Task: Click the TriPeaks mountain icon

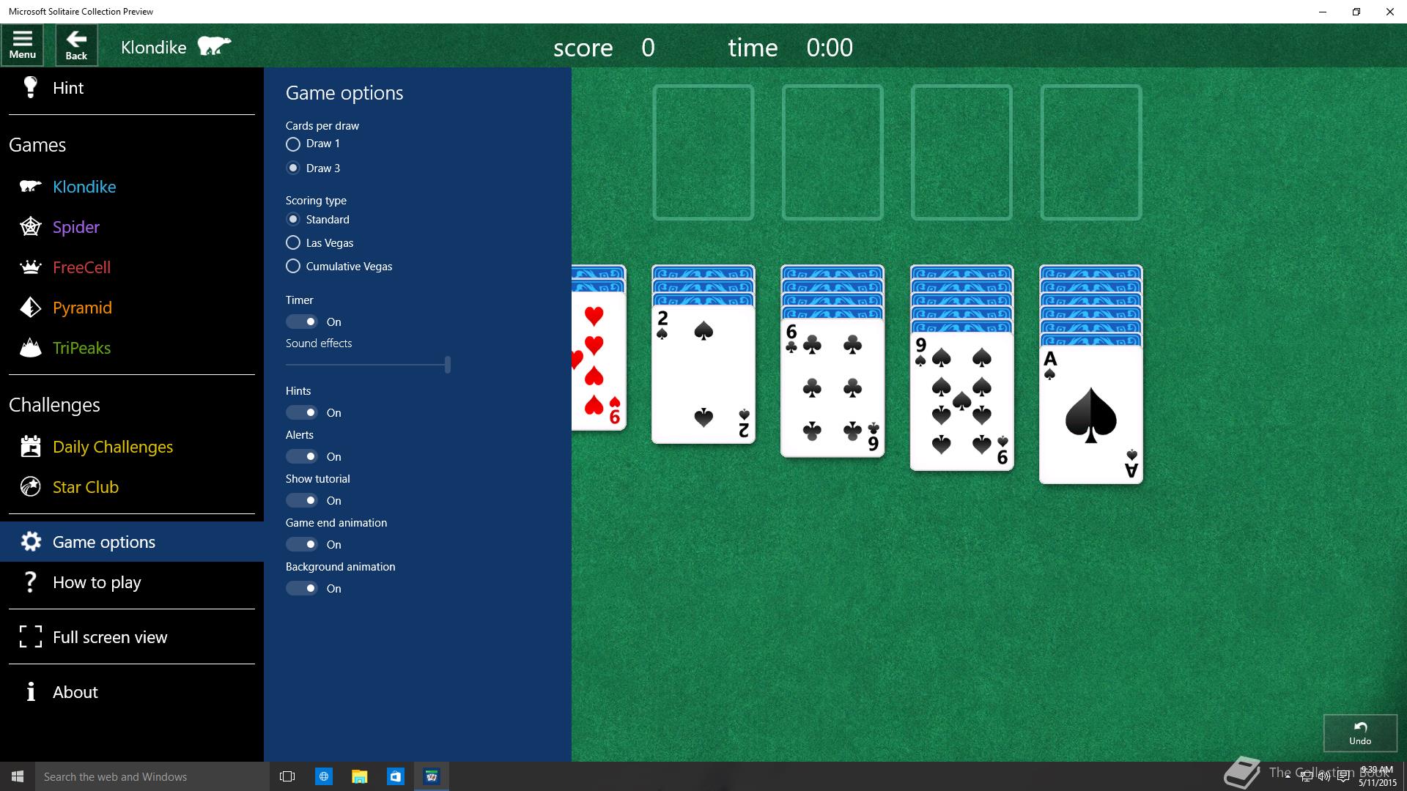Action: (30, 348)
